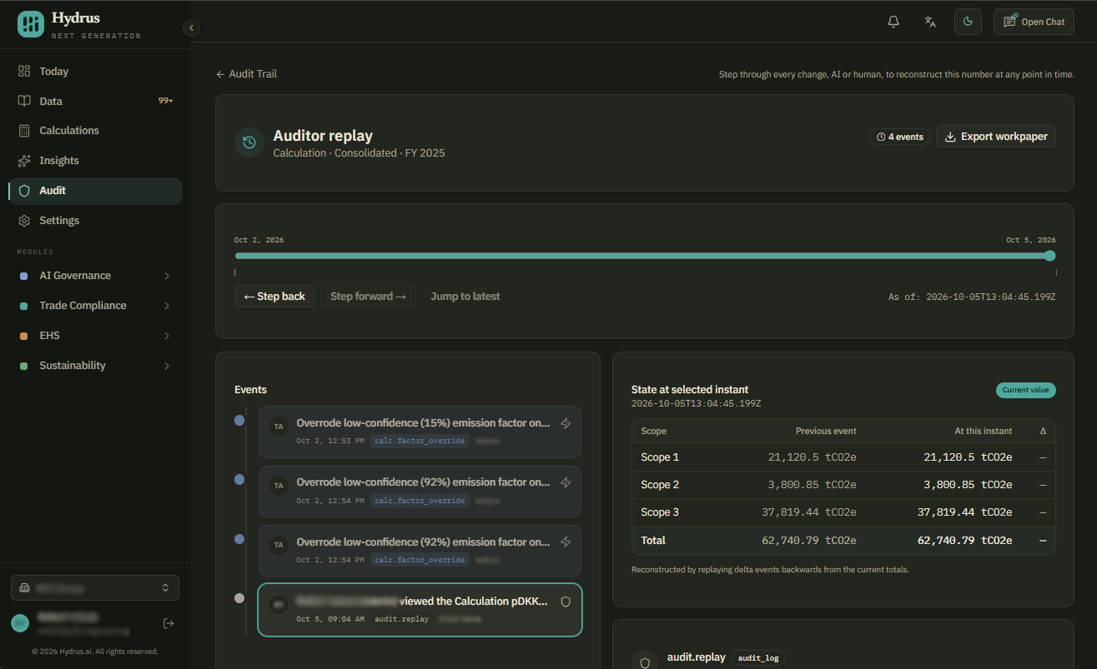Go back to Audit Trail
Image resolution: width=1097 pixels, height=669 pixels.
pyautogui.click(x=246, y=74)
